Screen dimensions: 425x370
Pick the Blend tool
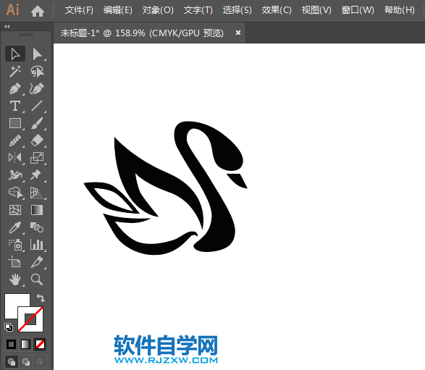point(37,227)
